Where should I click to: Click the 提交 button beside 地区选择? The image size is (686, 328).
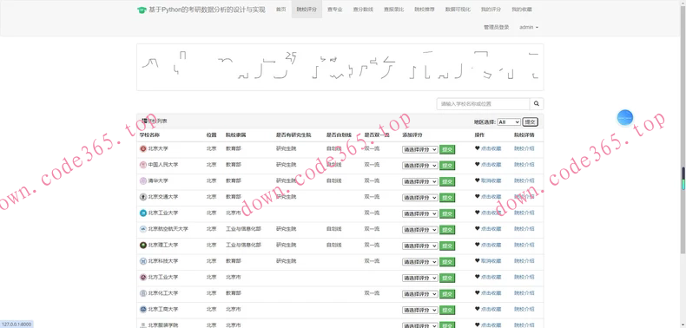pos(531,122)
